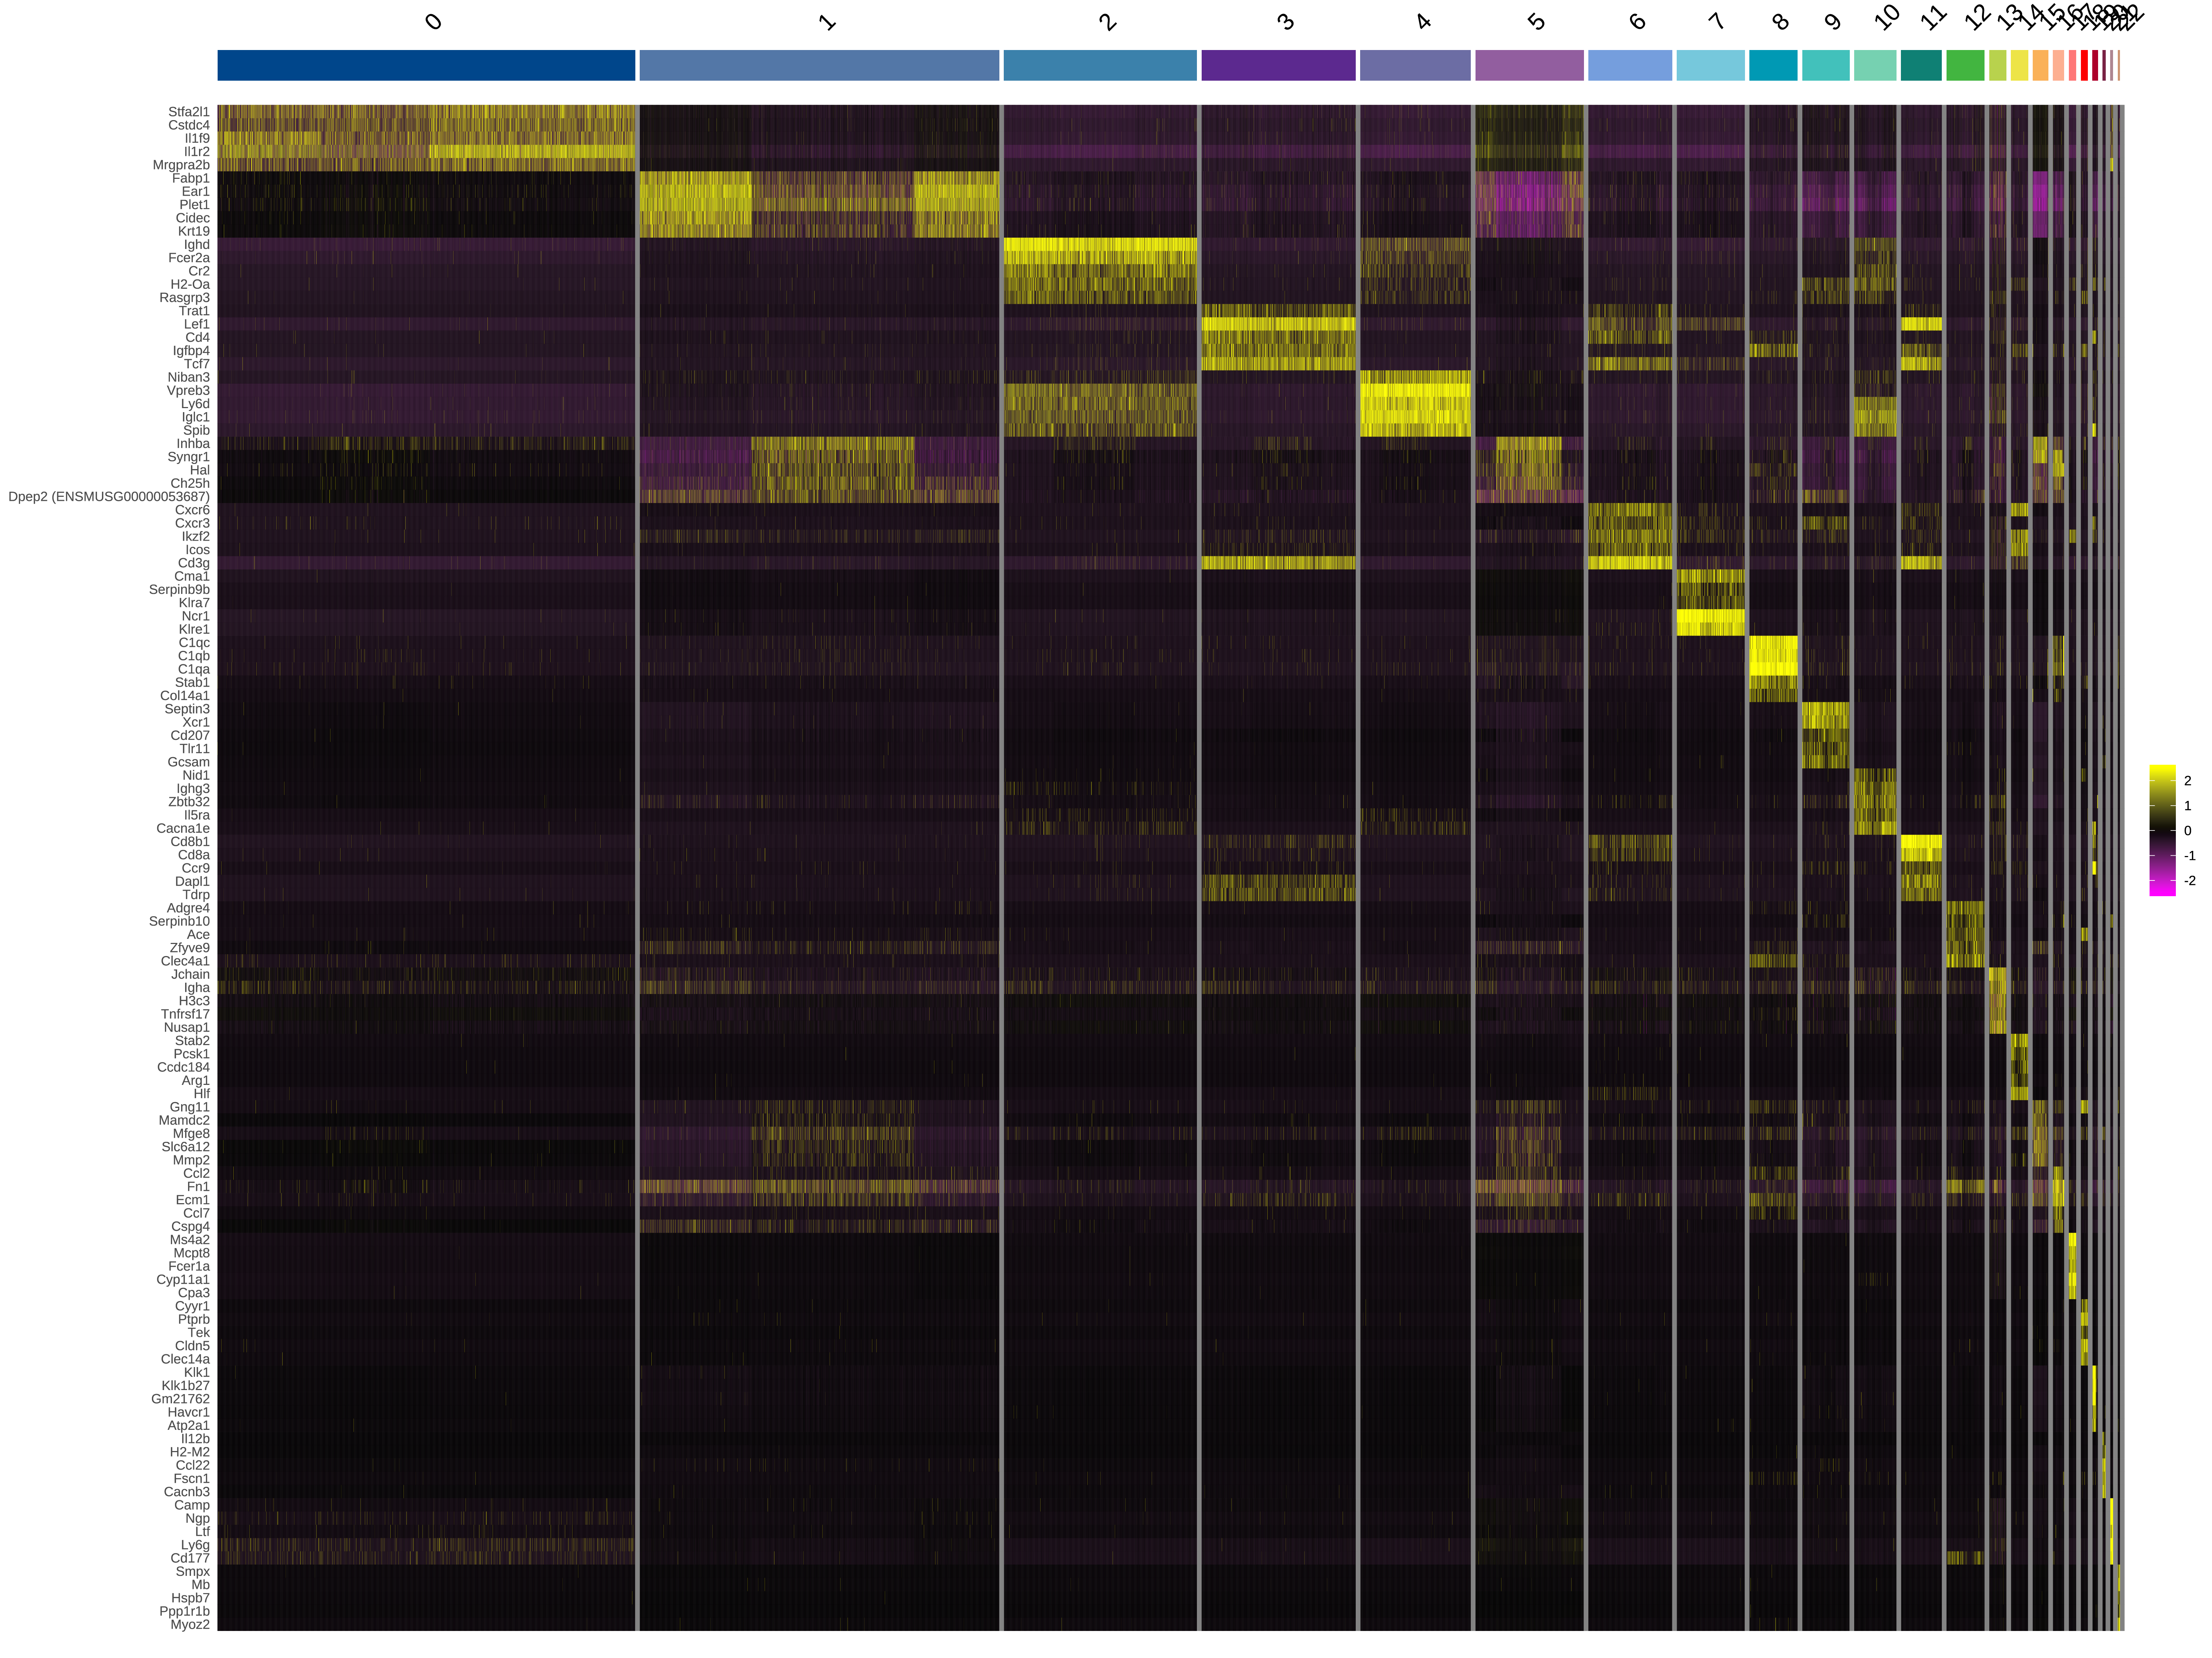Select the cluster 2 teal-blue color bar
The height and width of the screenshot is (1658, 2212).
click(x=1100, y=65)
